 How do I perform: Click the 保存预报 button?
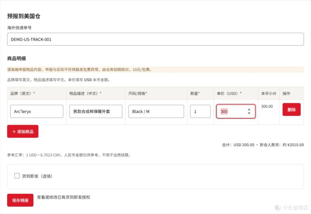[20, 200]
